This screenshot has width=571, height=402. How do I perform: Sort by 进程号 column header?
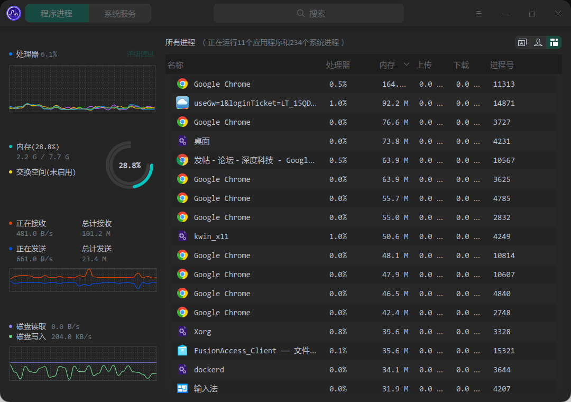coord(502,65)
